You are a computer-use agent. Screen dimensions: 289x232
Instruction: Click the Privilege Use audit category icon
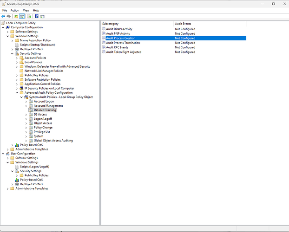tap(31, 132)
